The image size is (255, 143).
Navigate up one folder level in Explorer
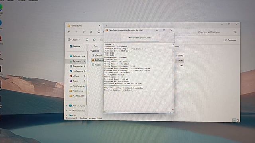click(84, 32)
